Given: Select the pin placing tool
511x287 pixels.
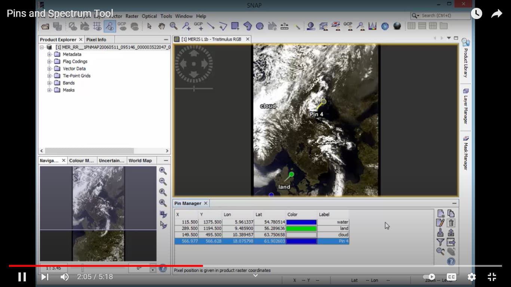Looking at the screenshot, I should click(x=186, y=26).
